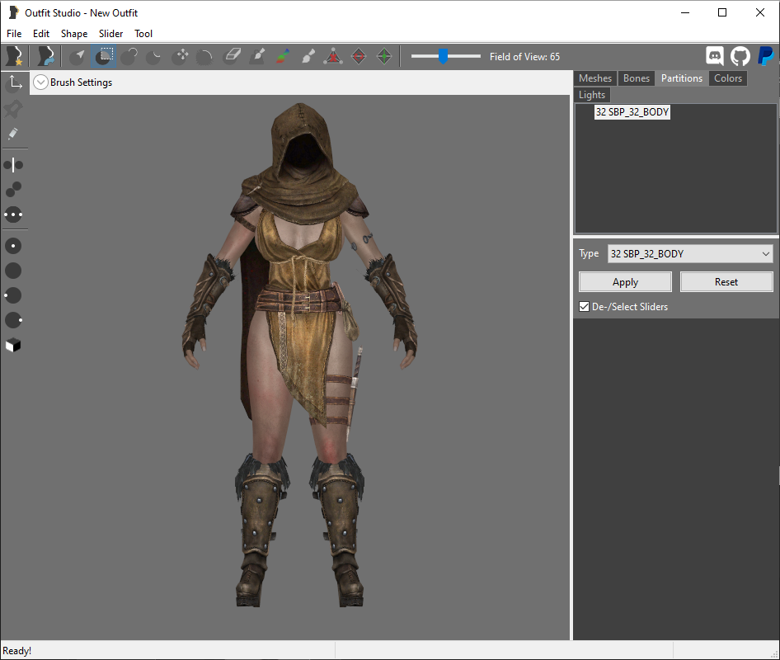This screenshot has height=660, width=780.
Task: Open the partition Type dropdown
Action: (690, 254)
